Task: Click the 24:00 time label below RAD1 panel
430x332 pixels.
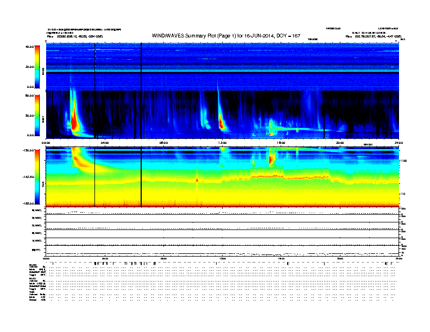Action: (399, 143)
